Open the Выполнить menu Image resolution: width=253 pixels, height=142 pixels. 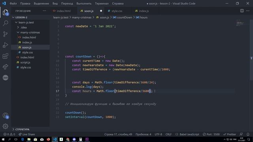pyautogui.click(x=84, y=4)
